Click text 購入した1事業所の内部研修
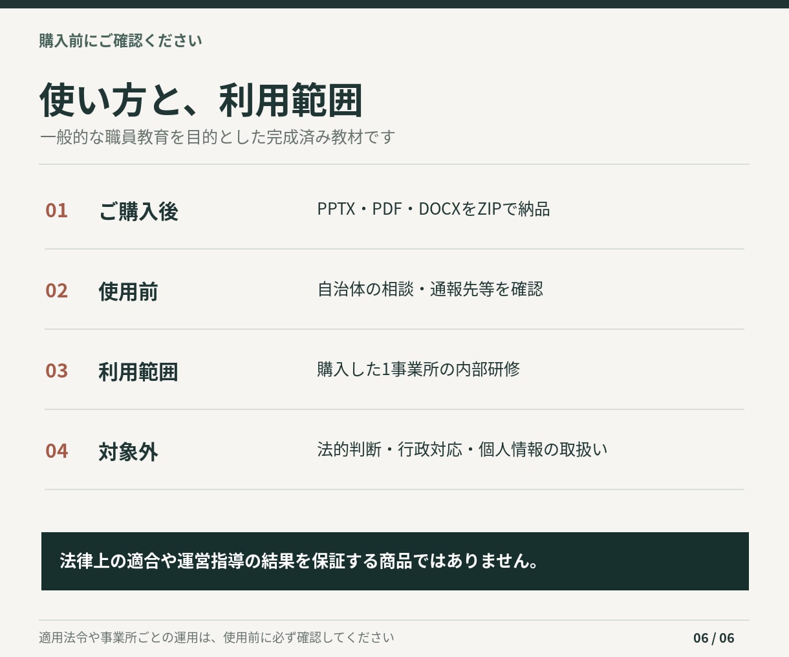Viewport: 789px width, 657px height. pos(418,370)
